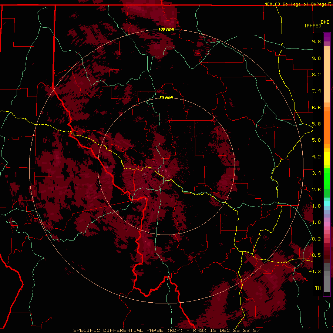Click the yellow segment of the color bar
This screenshot has width=333, height=333.
pyautogui.click(x=327, y=158)
